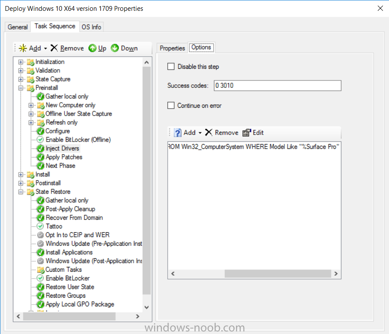Select the Gather local only step under Preinstall
The height and width of the screenshot is (334, 389).
(x=67, y=96)
